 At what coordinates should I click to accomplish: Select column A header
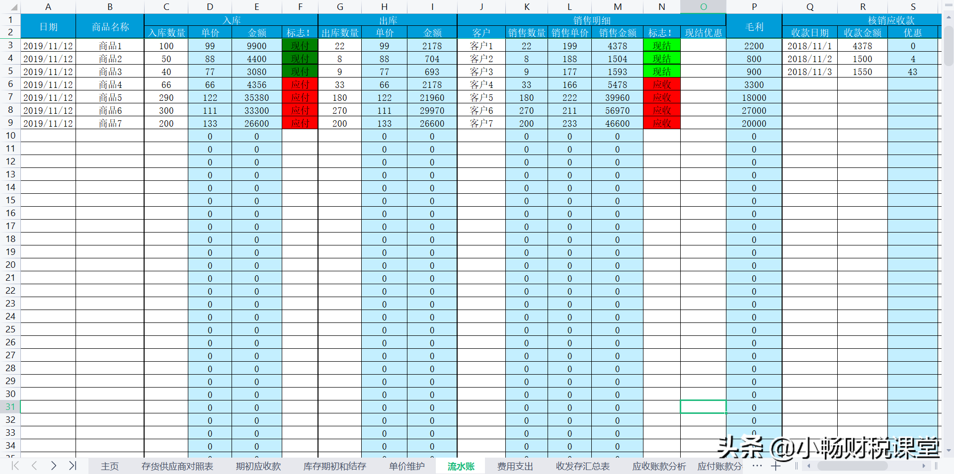point(48,7)
